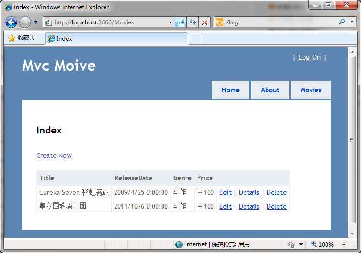
Task: Open Details for 皇立国教骑士团 row
Action: (249, 206)
